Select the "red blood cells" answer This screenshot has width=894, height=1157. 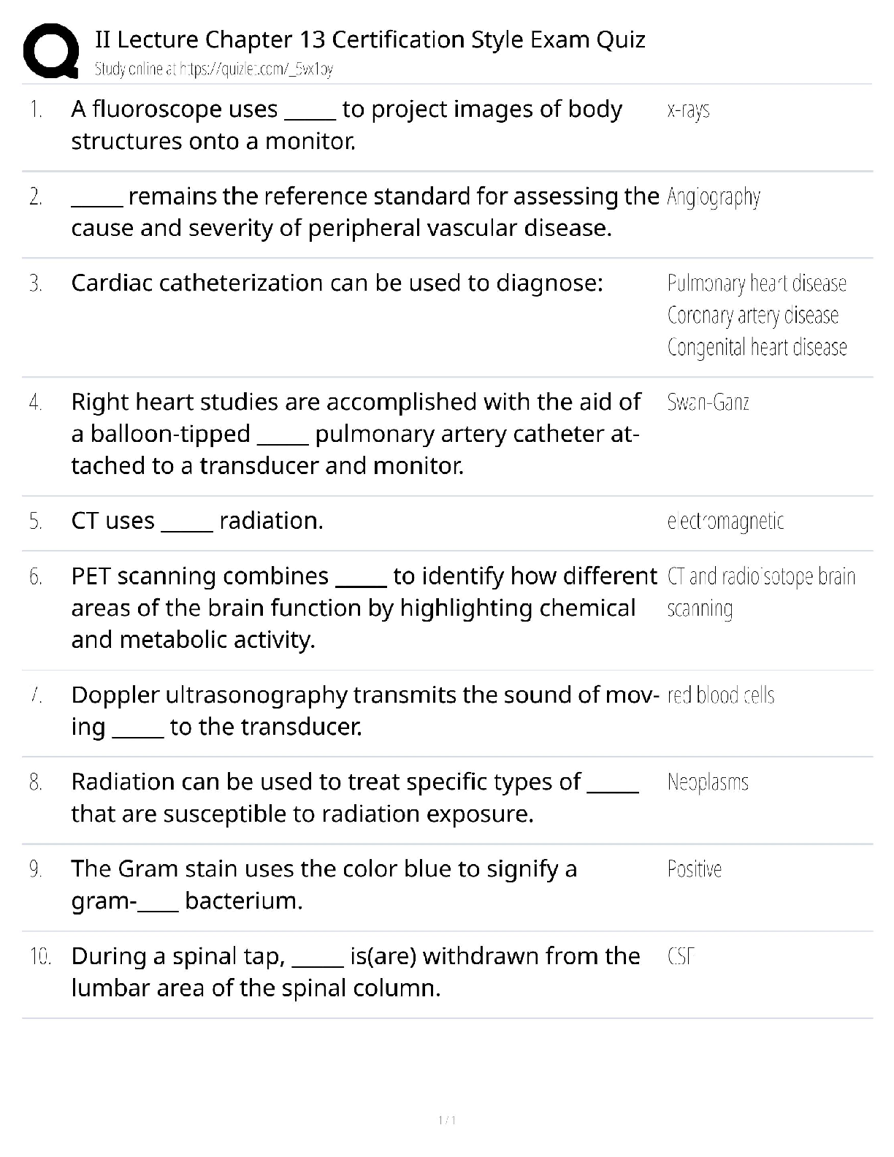(x=720, y=695)
